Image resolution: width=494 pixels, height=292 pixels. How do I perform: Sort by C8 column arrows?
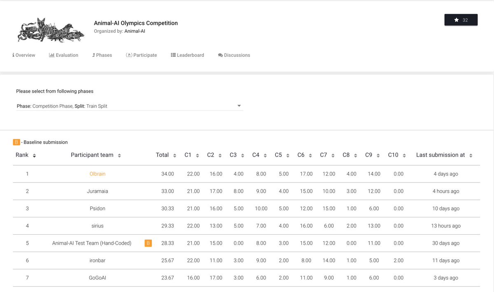[x=355, y=156]
